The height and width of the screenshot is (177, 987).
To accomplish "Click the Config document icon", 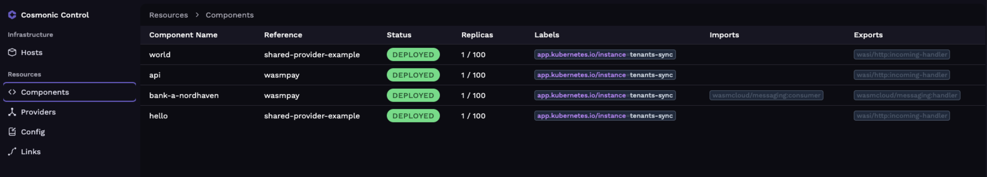I will point(12,132).
